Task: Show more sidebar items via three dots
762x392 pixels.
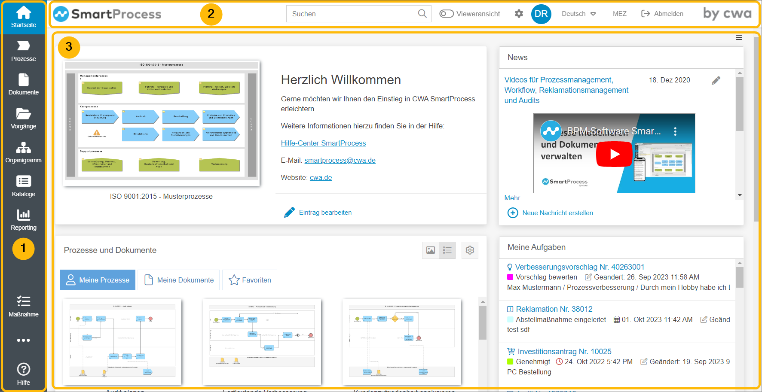Action: click(23, 340)
